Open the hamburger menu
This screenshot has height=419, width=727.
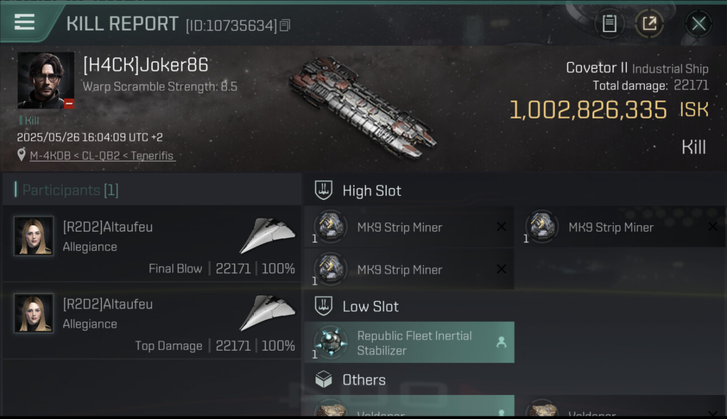click(25, 22)
